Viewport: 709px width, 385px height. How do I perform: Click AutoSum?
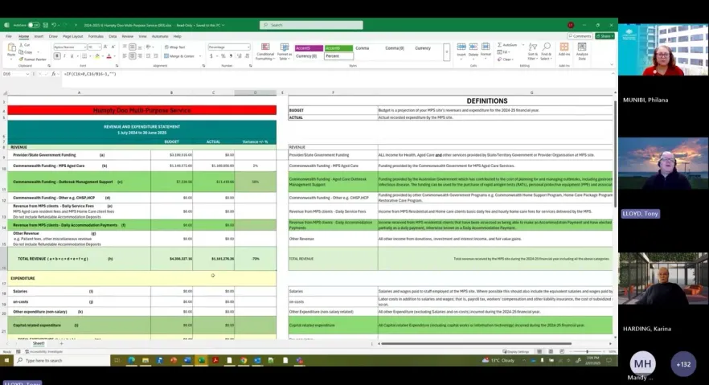point(508,45)
